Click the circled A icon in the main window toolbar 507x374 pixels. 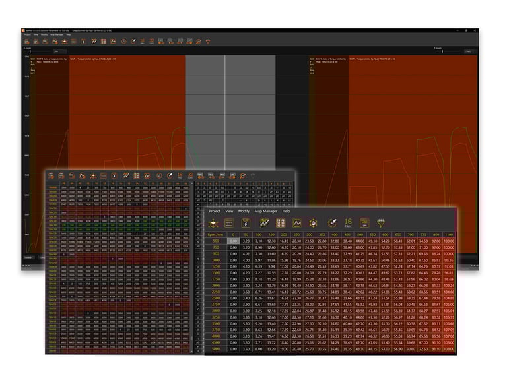tap(123, 42)
